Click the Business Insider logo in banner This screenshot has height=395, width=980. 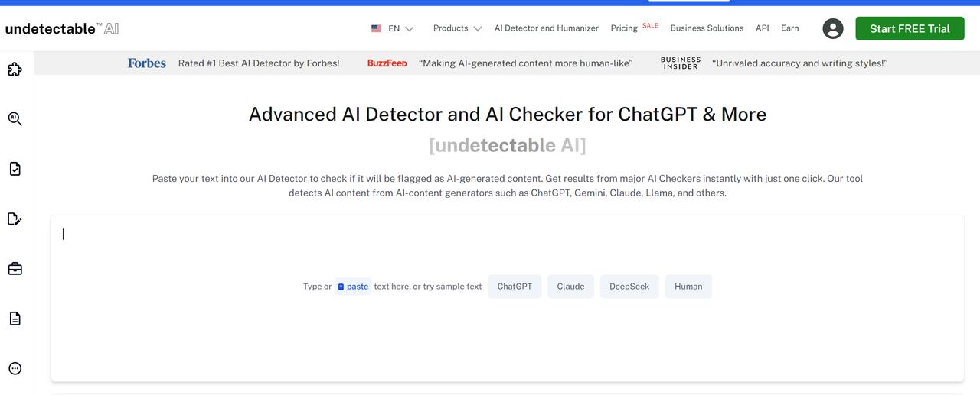click(681, 63)
